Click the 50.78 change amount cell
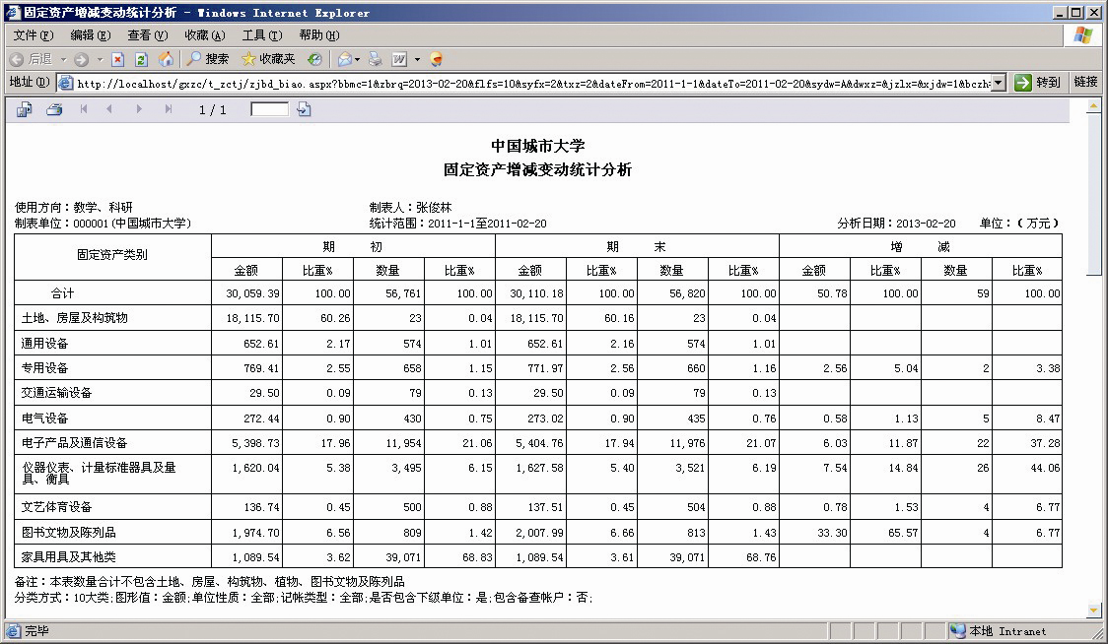 815,293
